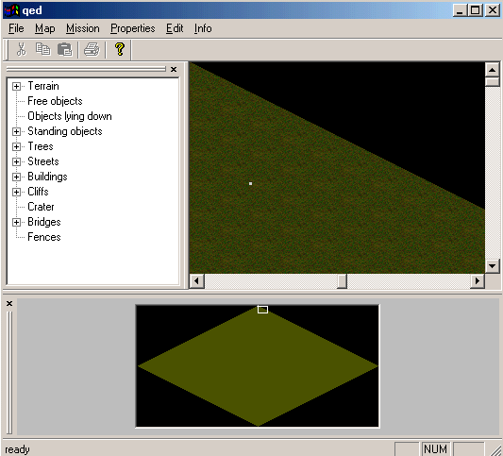The image size is (503, 456).
Task: Click the map view scroll down arrow
Action: tap(492, 266)
